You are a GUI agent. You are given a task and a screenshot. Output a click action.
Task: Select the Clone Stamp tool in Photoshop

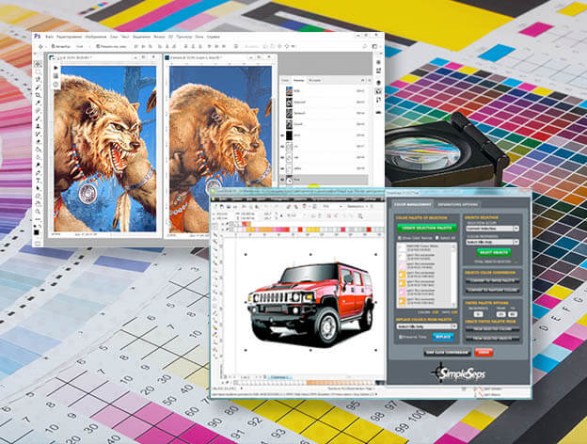pos(38,126)
